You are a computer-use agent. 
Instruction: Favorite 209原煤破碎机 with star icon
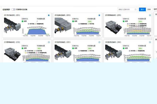pos(150,15)
